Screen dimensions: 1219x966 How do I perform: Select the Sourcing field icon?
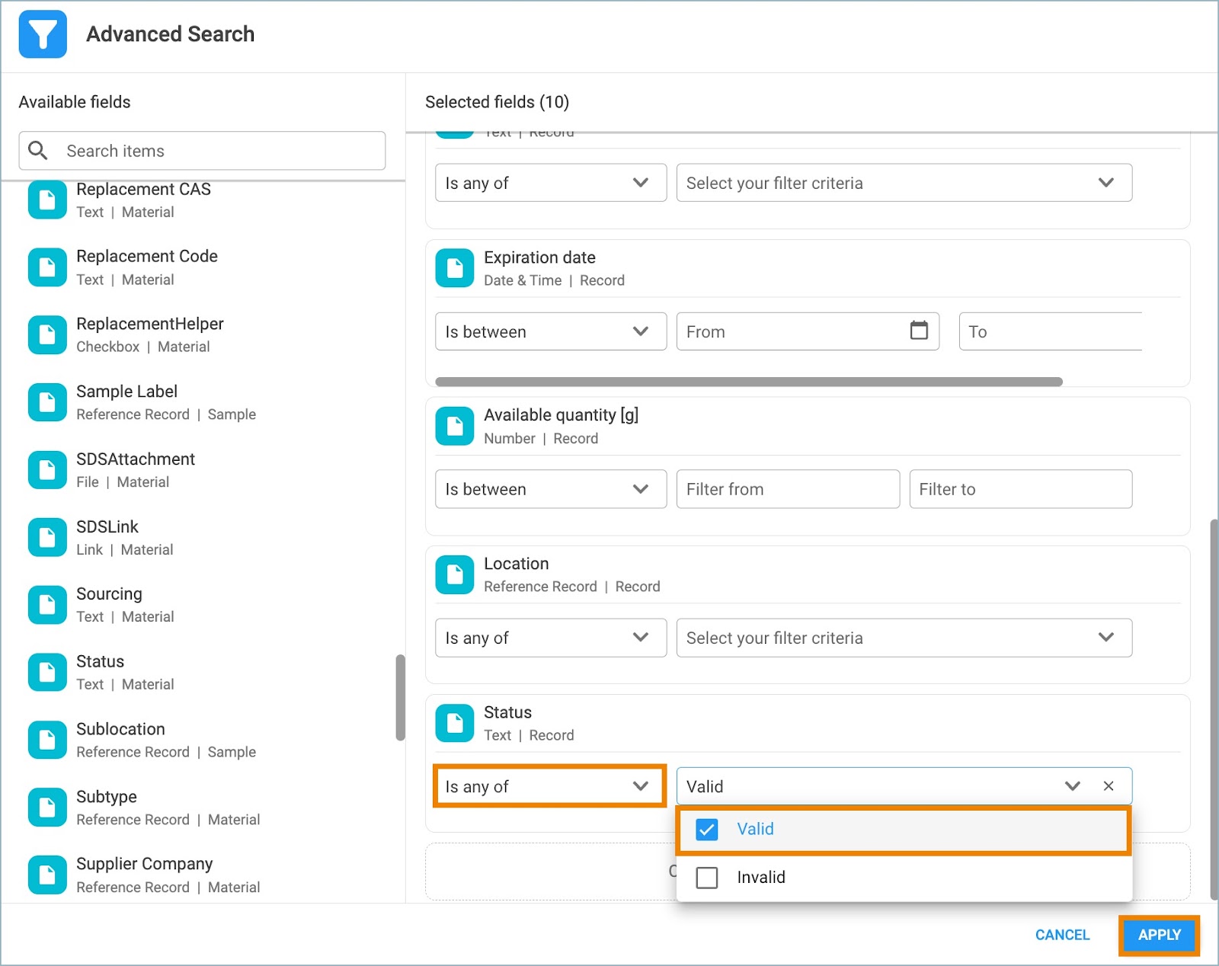(47, 605)
